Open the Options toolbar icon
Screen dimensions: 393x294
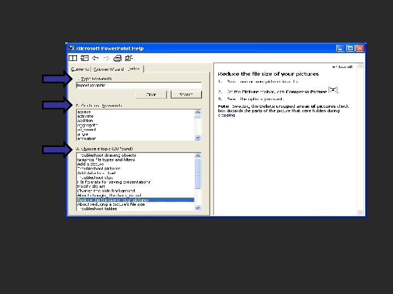[x=129, y=58]
